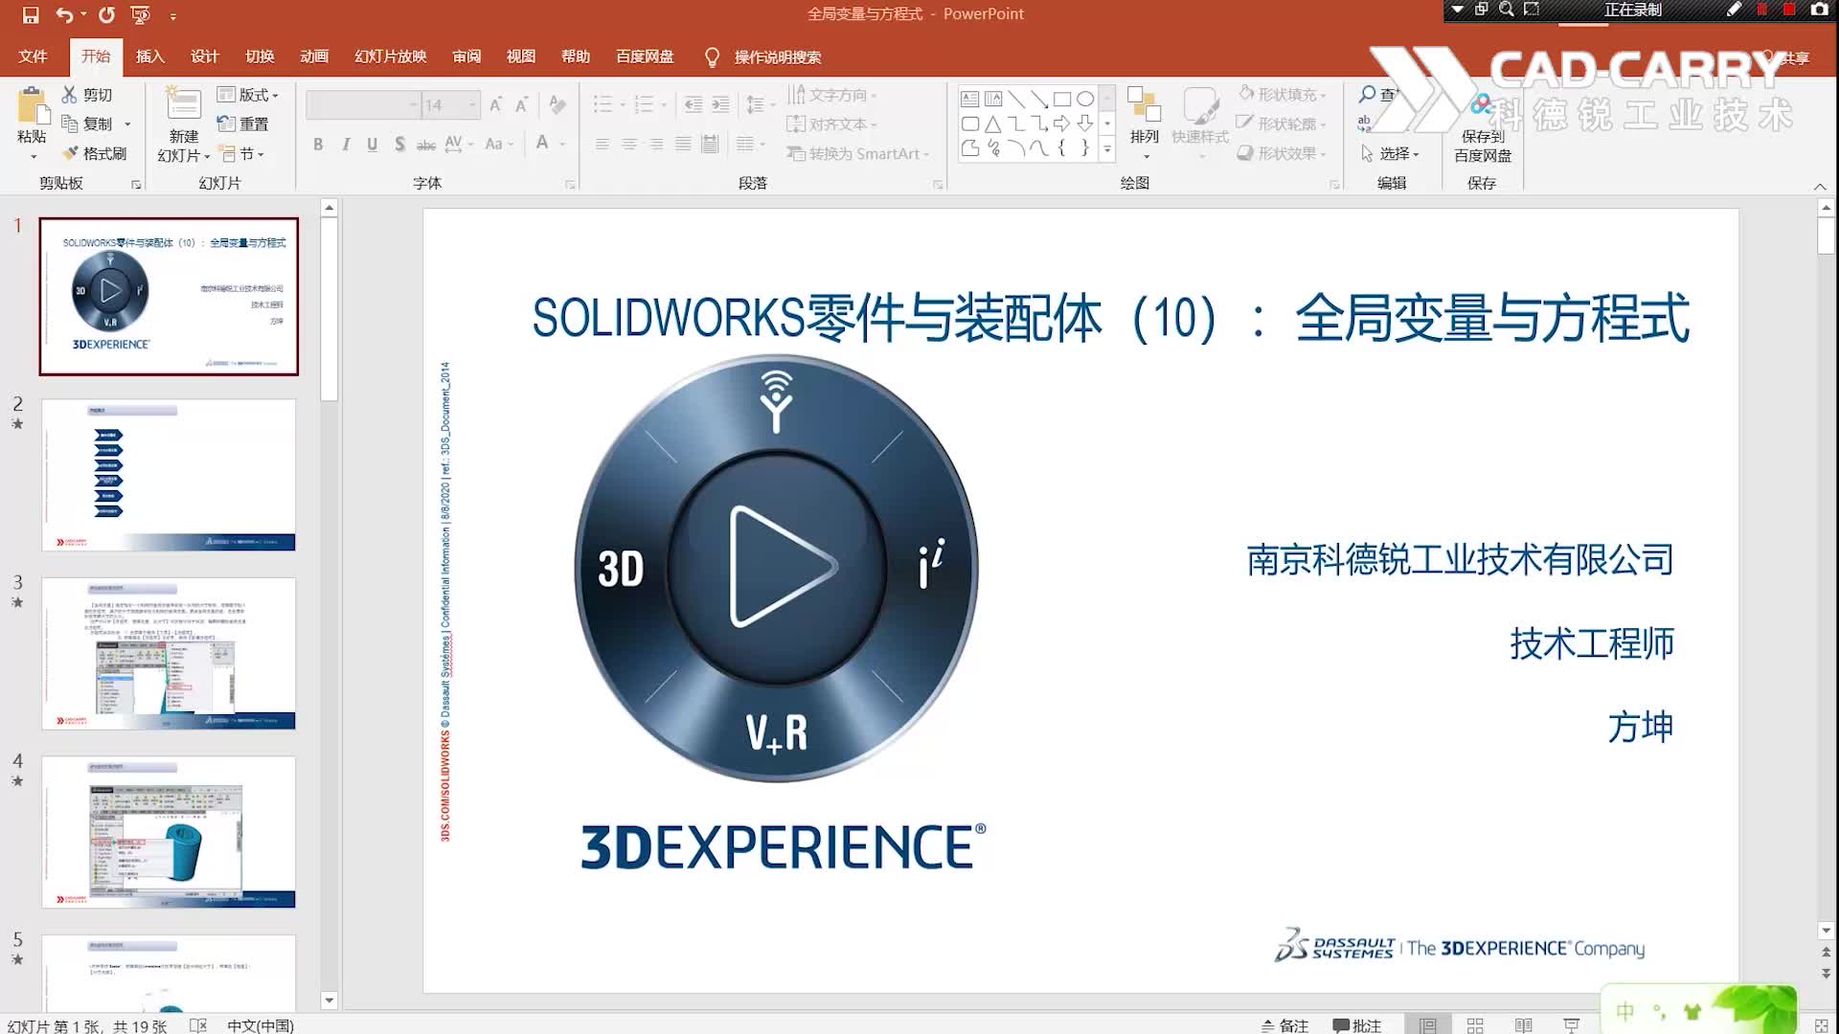Switch to the 动画 Animations tab

(x=314, y=56)
